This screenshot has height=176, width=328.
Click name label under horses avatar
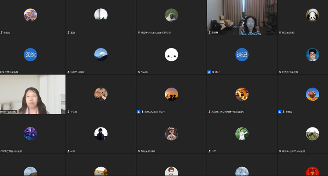(x=293, y=151)
